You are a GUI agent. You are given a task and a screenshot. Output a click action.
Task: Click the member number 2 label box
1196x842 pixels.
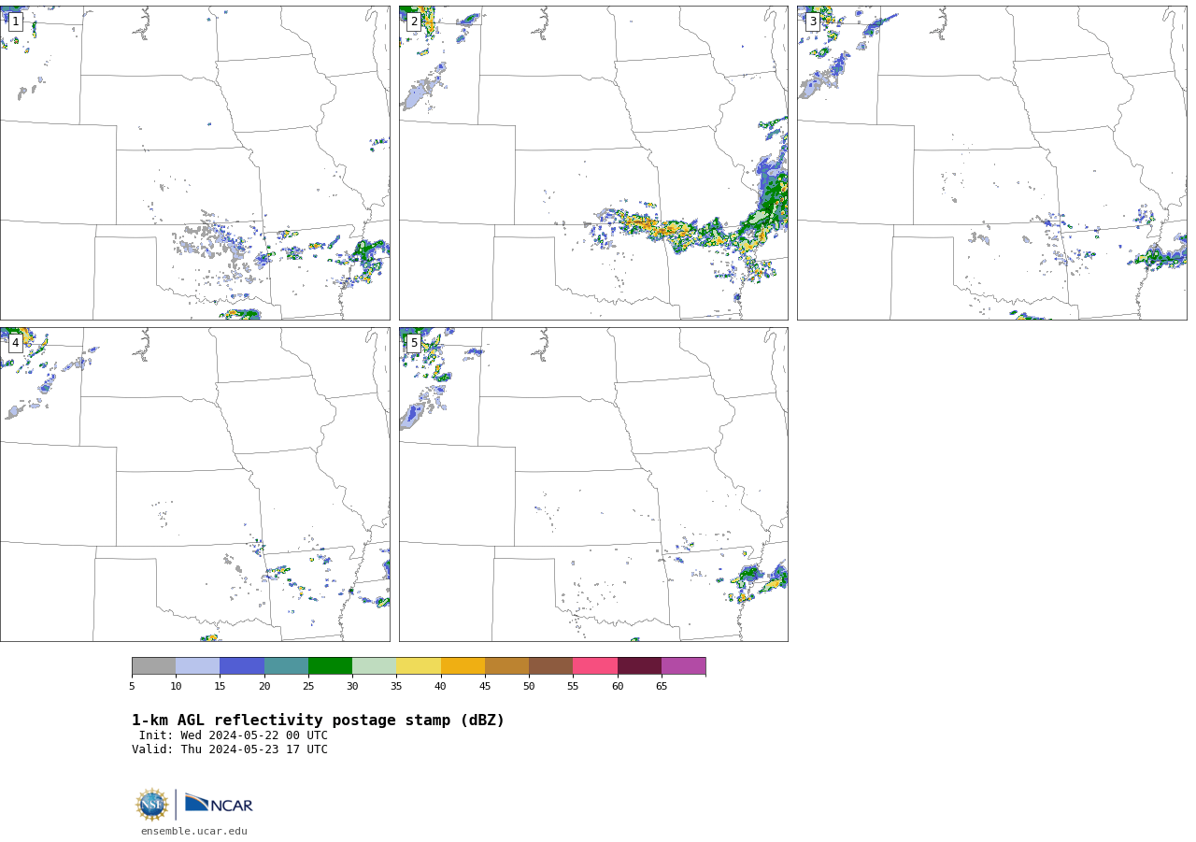pyautogui.click(x=414, y=21)
